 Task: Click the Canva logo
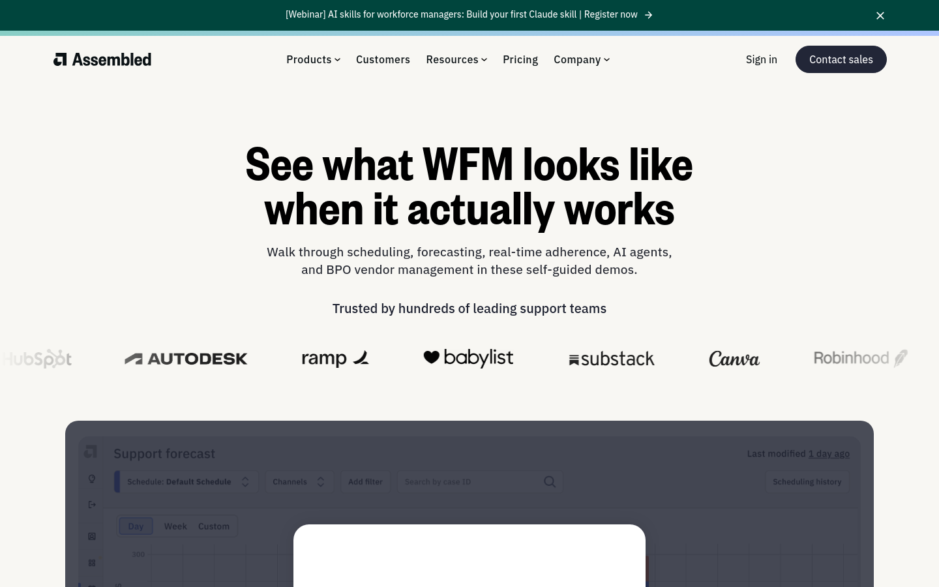coord(734,359)
